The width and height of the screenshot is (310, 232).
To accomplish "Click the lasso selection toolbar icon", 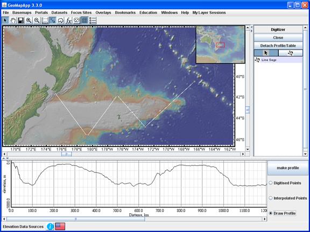I will [61, 20].
